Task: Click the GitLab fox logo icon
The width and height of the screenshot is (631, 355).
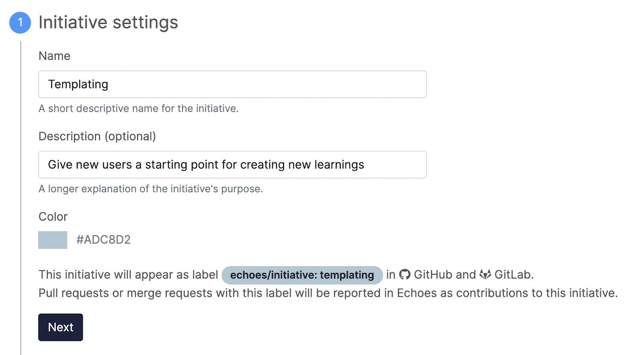Action: [x=485, y=274]
